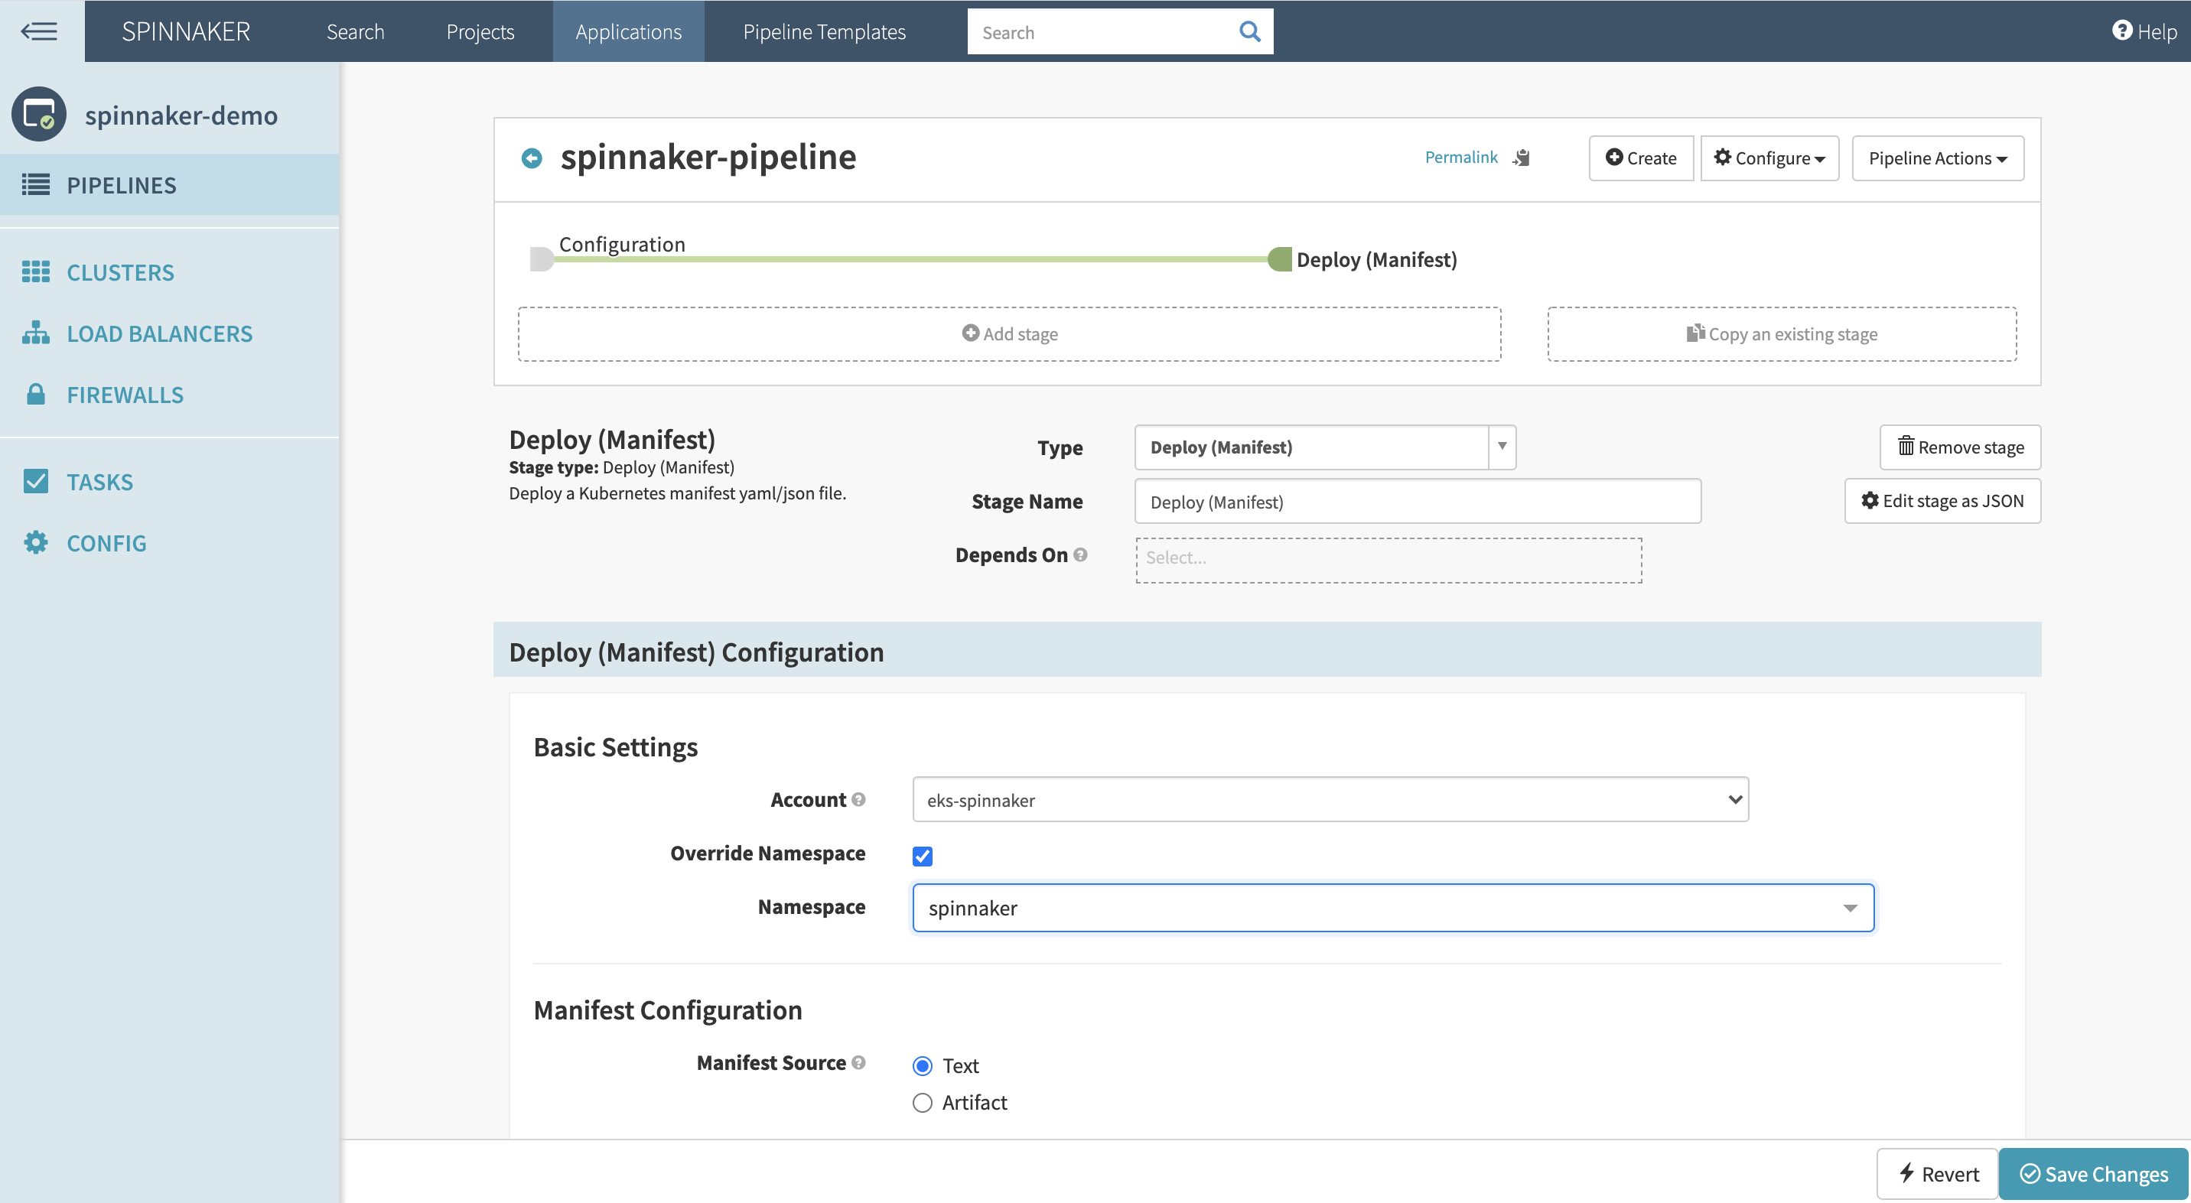Click the Stage Name input field
Screen dimensions: 2191x1203
point(1417,502)
